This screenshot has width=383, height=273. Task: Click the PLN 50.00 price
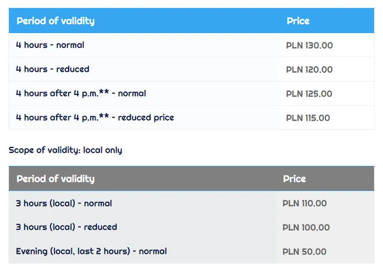pyautogui.click(x=304, y=252)
